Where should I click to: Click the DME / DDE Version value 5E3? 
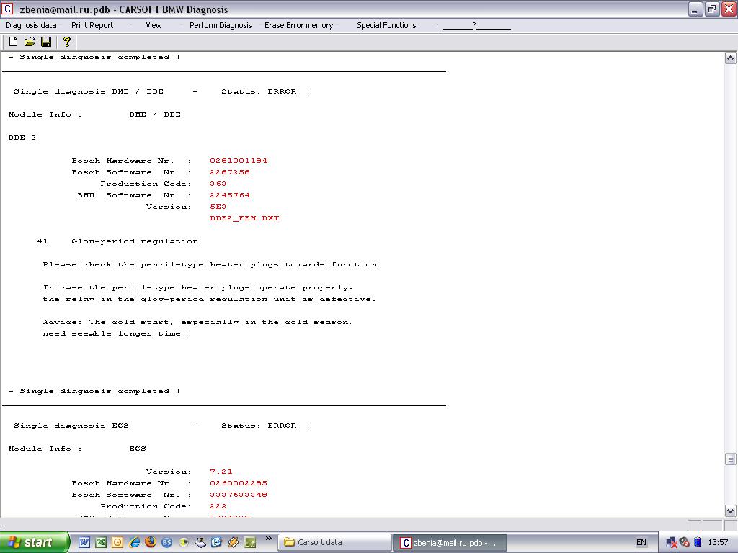pyautogui.click(x=218, y=207)
